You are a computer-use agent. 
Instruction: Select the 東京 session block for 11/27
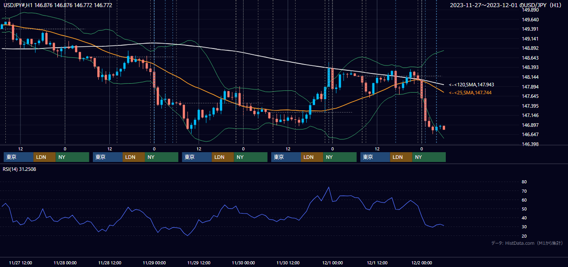(19, 157)
